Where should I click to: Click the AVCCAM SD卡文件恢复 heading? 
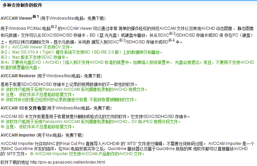[23, 108]
